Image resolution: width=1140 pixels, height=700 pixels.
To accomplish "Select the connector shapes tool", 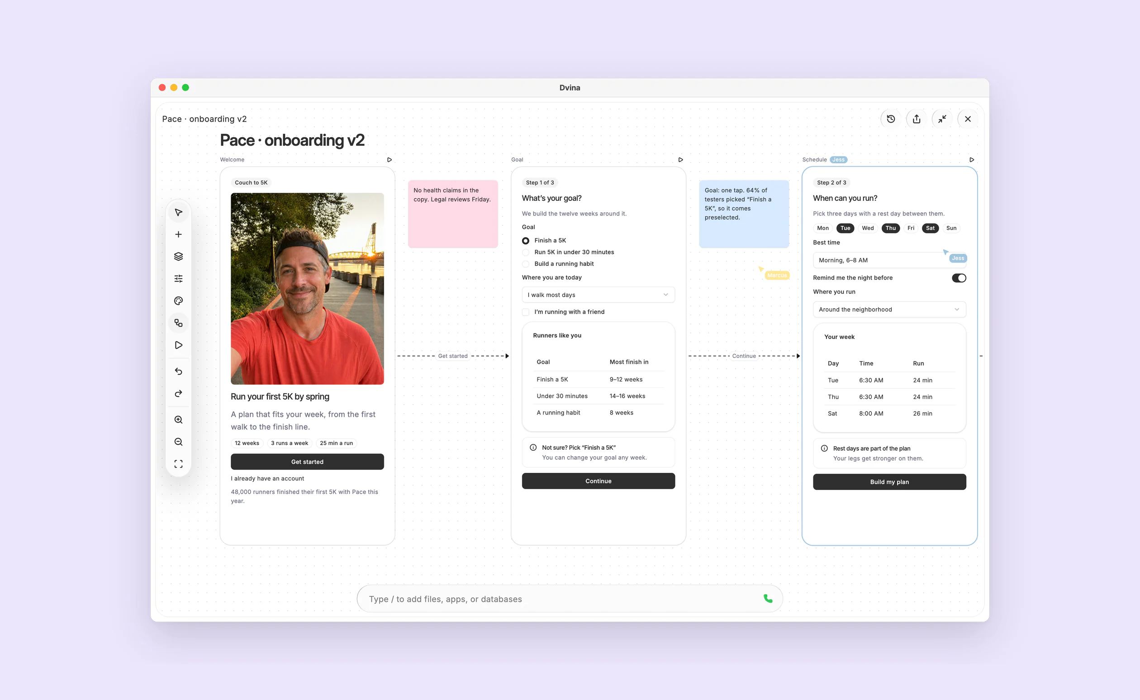I will click(178, 323).
